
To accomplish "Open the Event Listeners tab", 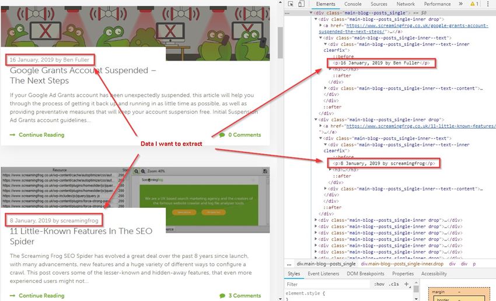I will (323, 274).
